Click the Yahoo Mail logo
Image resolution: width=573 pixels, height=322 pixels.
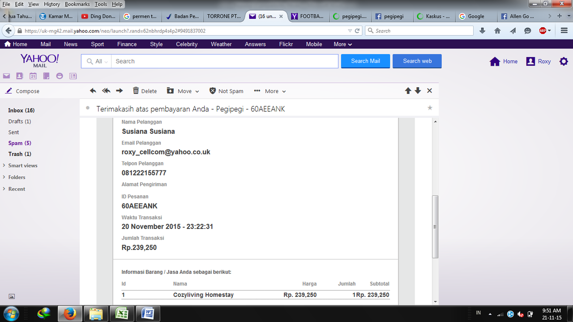click(40, 60)
